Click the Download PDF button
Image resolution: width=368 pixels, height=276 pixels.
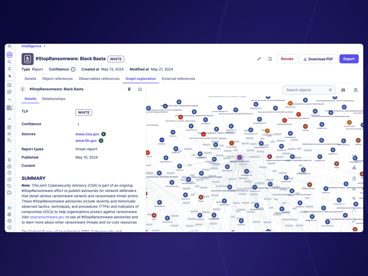pyautogui.click(x=318, y=59)
